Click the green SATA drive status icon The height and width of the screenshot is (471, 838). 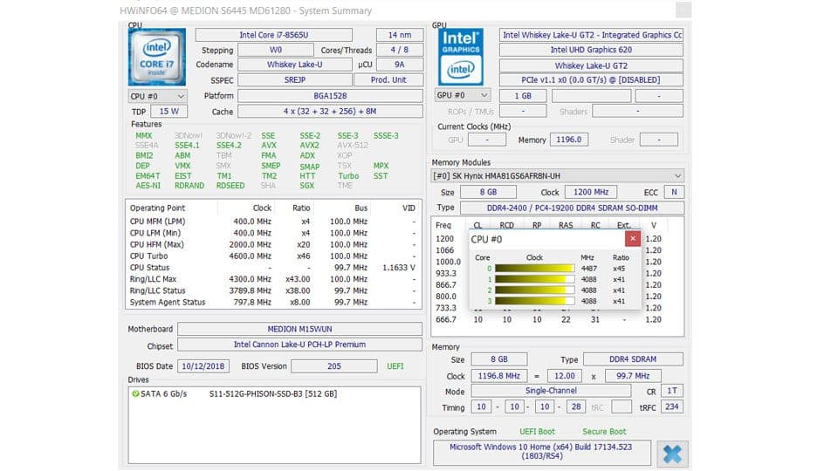coord(135,393)
